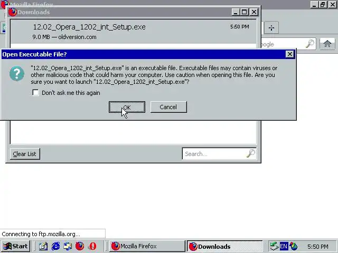
Task: Launch Opera from the quick launch bar
Action: (93, 246)
